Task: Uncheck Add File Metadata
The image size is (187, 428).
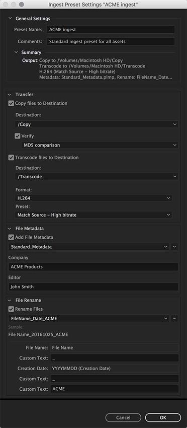Action: tap(11, 237)
